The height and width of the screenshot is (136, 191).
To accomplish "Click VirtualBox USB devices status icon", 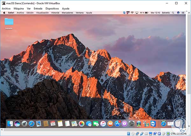I will tap(142, 134).
